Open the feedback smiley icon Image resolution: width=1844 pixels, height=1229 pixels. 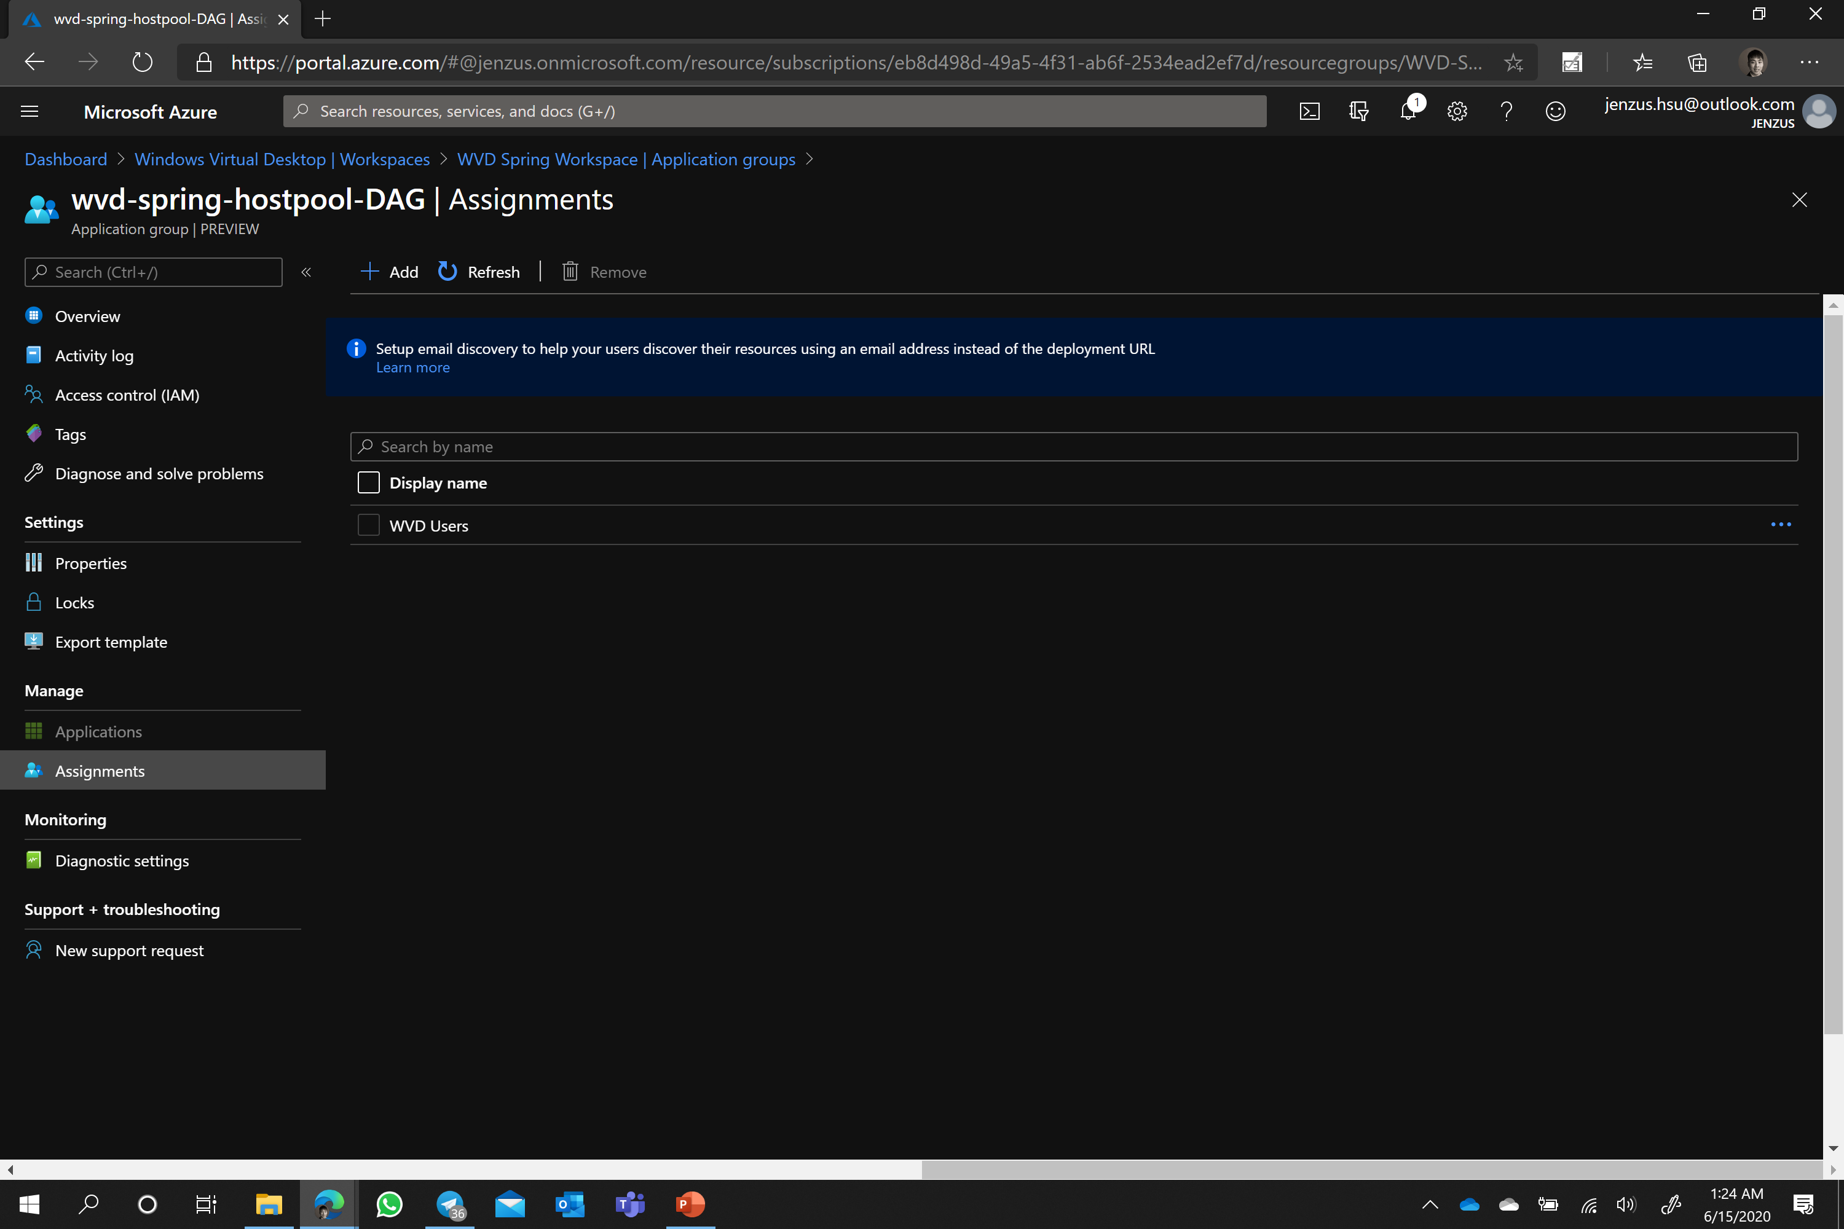[x=1556, y=111]
